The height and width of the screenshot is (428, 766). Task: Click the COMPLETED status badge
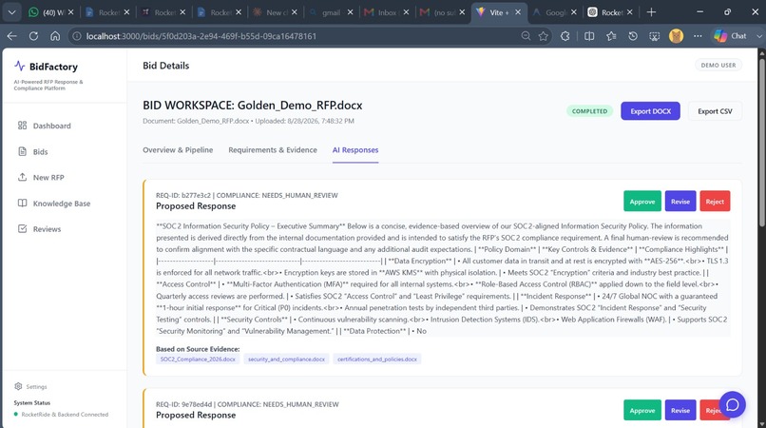(589, 111)
